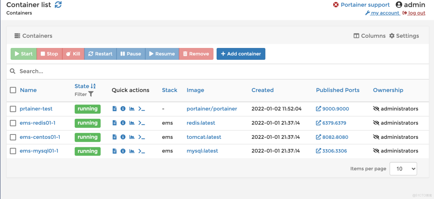Click the lifebuoy Portainer support icon
This screenshot has height=199, width=434.
pos(336,5)
